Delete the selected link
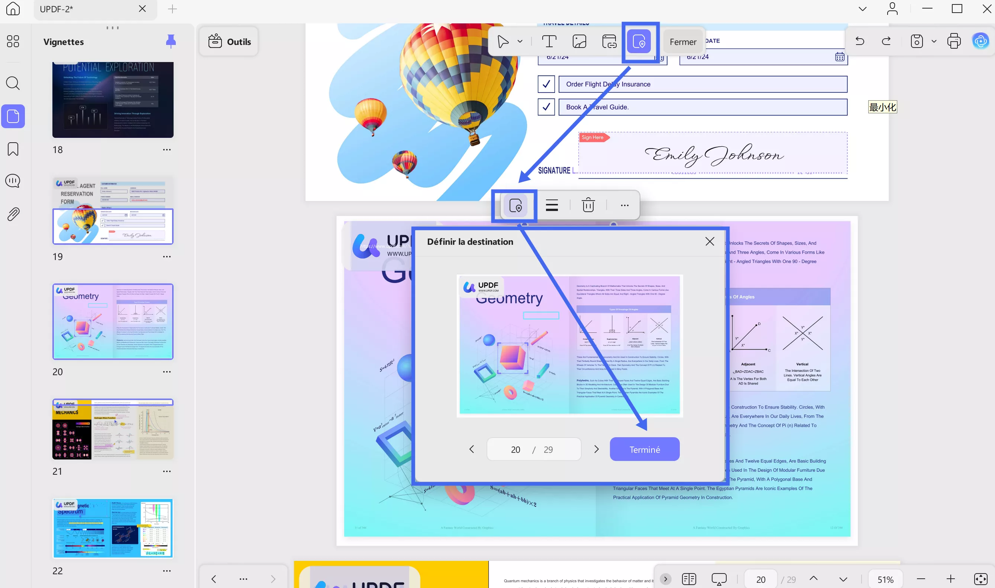Viewport: 995px width, 588px height. point(588,205)
